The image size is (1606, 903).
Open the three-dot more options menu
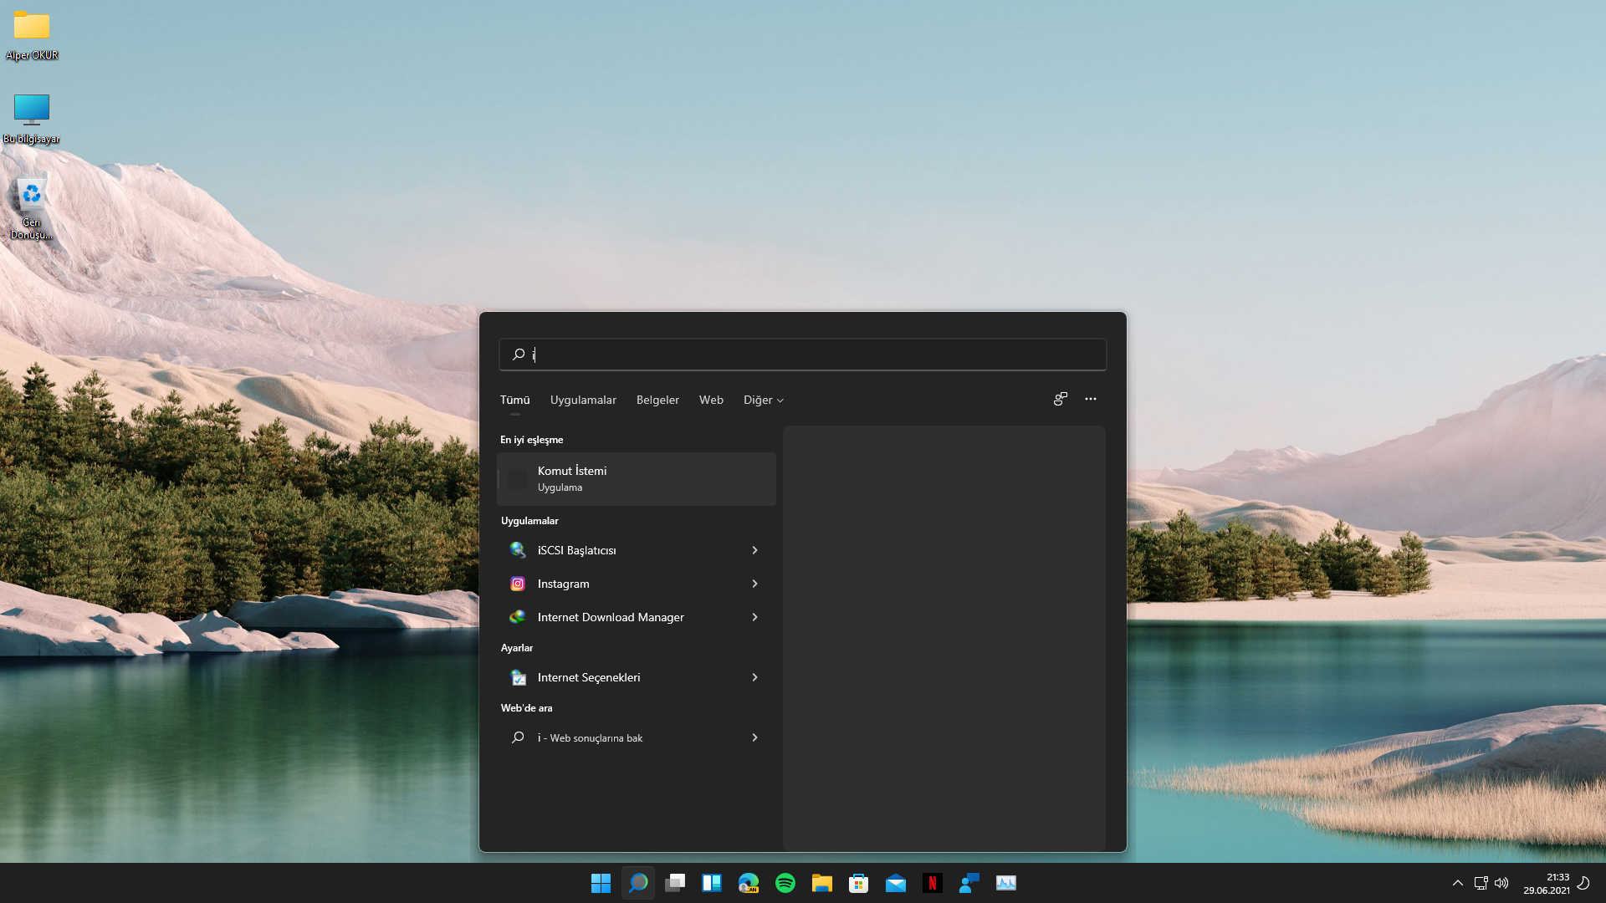[x=1091, y=399]
